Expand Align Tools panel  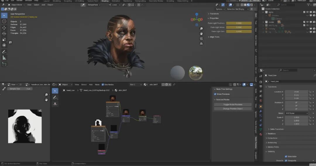(x=214, y=37)
